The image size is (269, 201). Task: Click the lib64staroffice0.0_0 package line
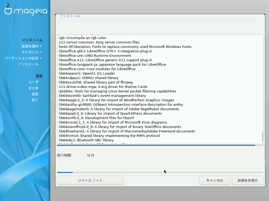click(120, 127)
